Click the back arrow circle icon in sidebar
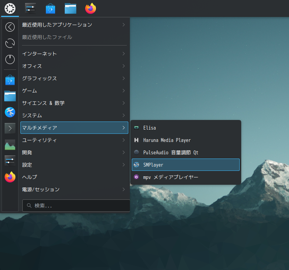The height and width of the screenshot is (270, 289). (x=10, y=27)
